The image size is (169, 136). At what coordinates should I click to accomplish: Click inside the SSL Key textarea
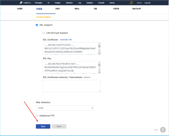(x=71, y=67)
